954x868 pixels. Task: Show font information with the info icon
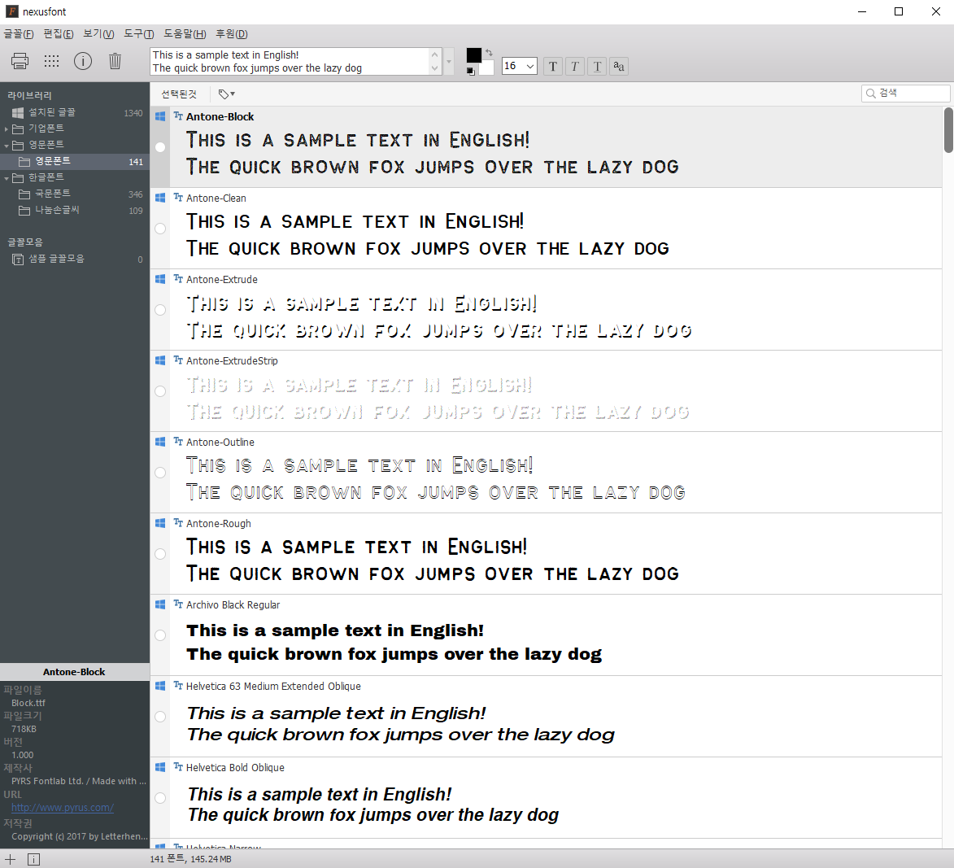(83, 61)
